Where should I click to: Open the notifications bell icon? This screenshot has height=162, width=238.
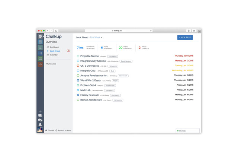[x=40, y=124]
